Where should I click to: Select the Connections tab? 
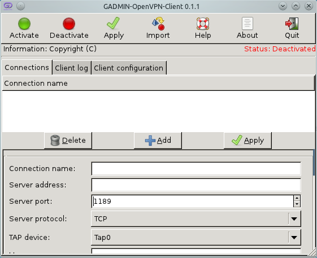tap(27, 68)
